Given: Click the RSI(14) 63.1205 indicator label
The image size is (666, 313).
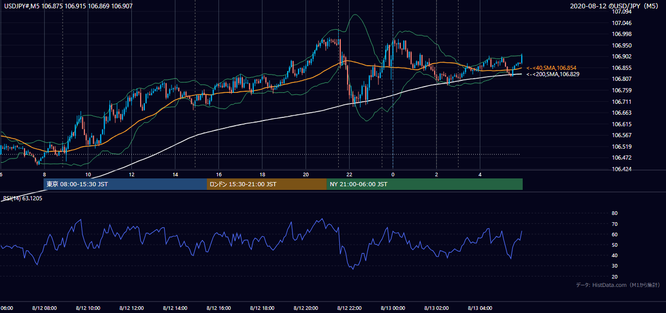Looking at the screenshot, I should [x=22, y=198].
